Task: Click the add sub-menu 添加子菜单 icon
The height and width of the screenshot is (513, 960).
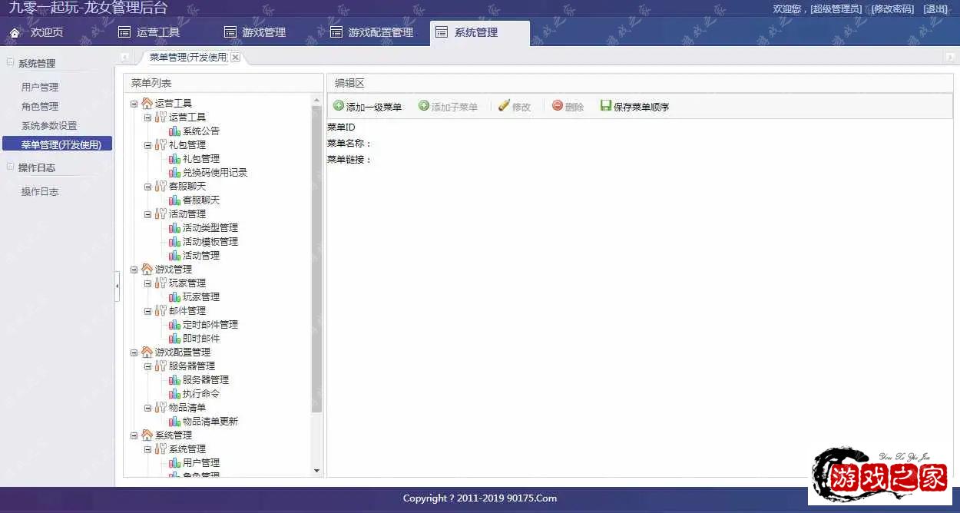Action: pyautogui.click(x=424, y=106)
